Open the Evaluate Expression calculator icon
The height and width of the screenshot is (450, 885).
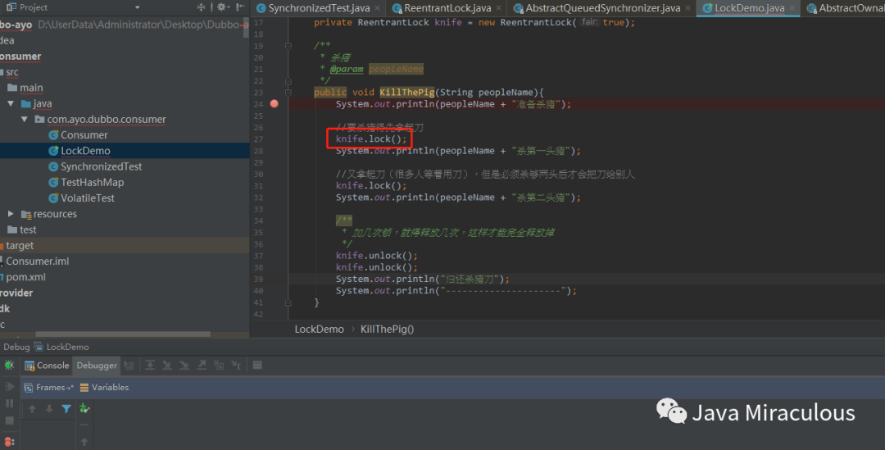(x=257, y=366)
